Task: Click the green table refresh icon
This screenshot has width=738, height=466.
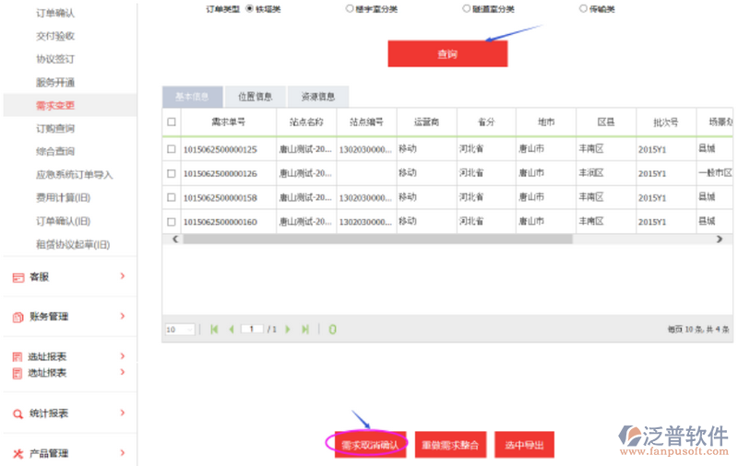Action: (332, 329)
